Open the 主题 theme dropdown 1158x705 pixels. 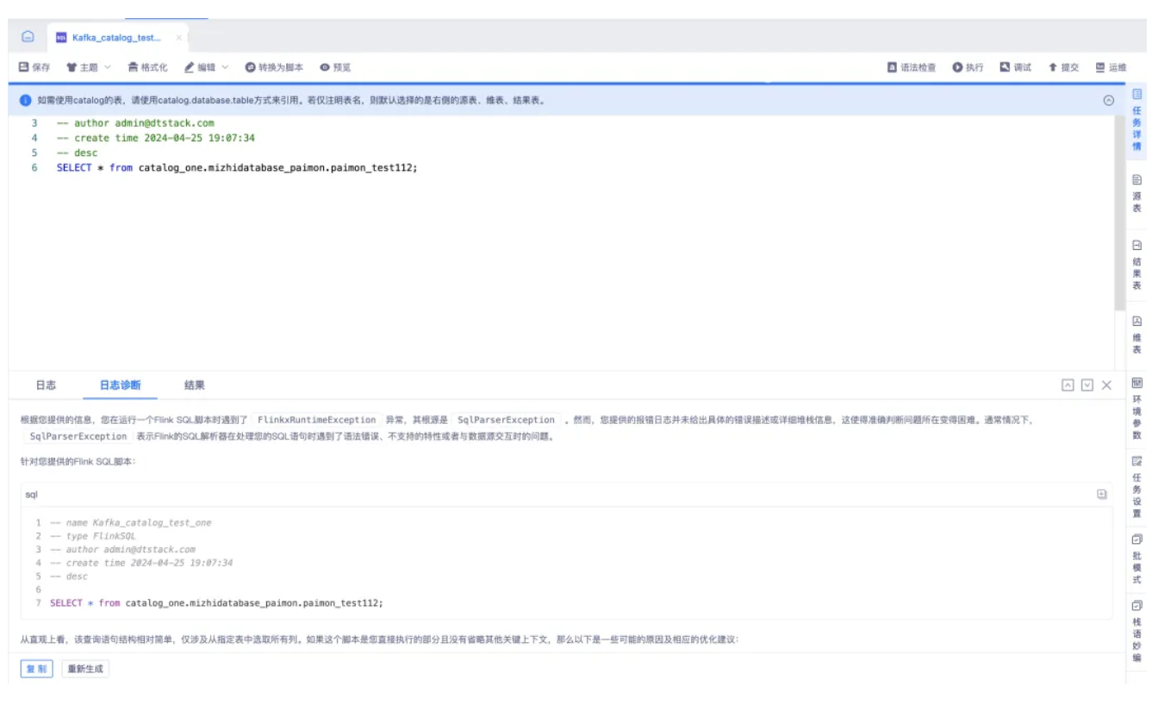tap(89, 67)
